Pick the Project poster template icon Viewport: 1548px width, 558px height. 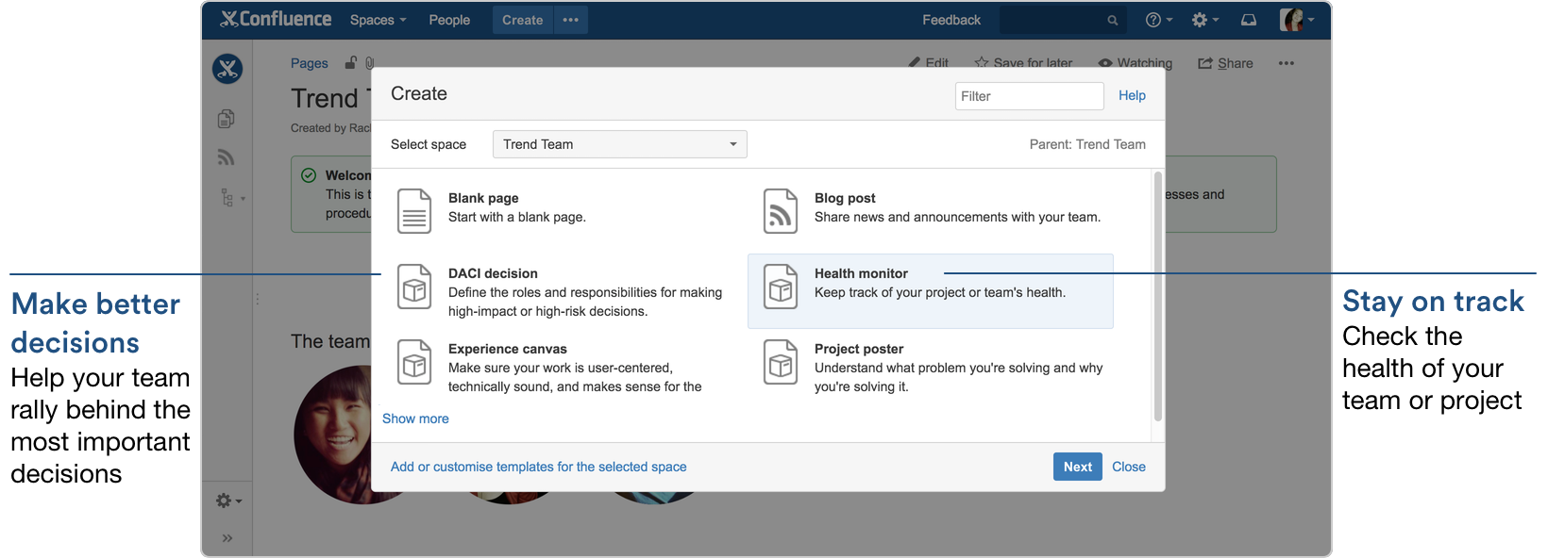pyautogui.click(x=780, y=363)
